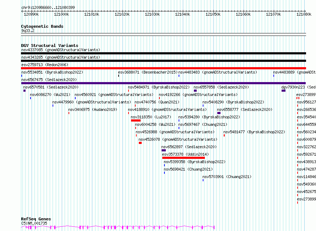The image size is (316, 231).
Task: Click the 121030k ruler position
Action: [x=152, y=14]
